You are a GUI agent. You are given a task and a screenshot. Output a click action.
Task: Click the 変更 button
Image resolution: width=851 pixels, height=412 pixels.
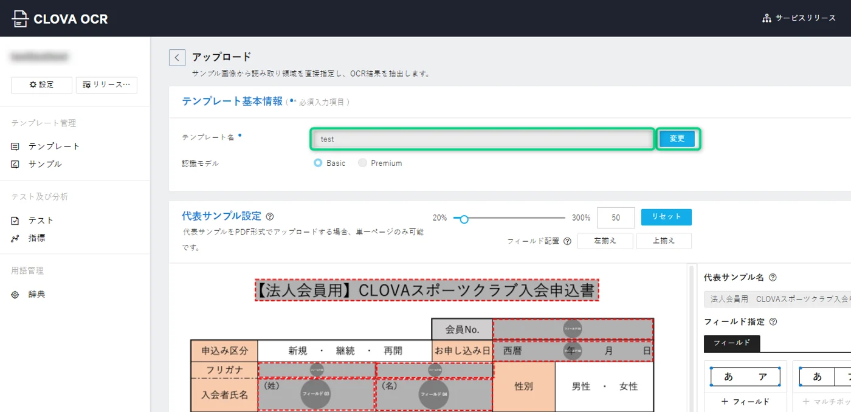click(x=677, y=139)
